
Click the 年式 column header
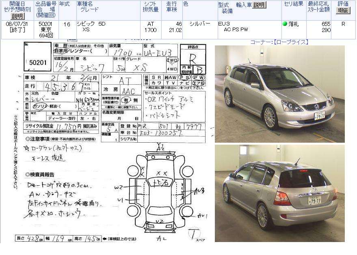(65, 4)
